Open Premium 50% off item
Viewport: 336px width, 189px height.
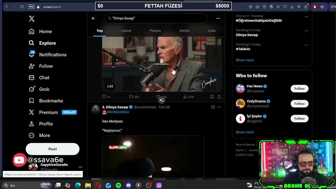click(52, 112)
